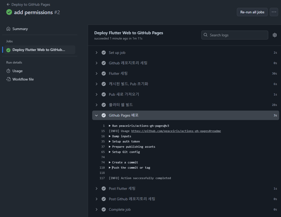The height and width of the screenshot is (217, 281).
Task: Expand the 캐시된 빌드, Pub 초기화 step
Action: pos(96,84)
